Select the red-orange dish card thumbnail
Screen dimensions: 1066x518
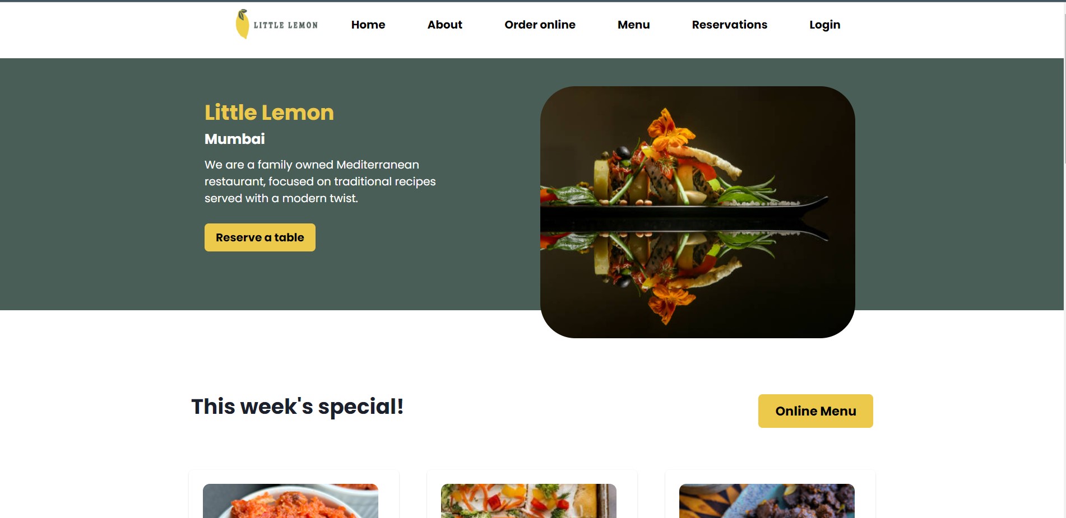coord(290,501)
